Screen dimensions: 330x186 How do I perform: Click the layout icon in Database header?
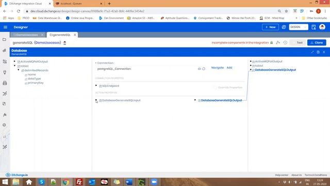[318, 52]
